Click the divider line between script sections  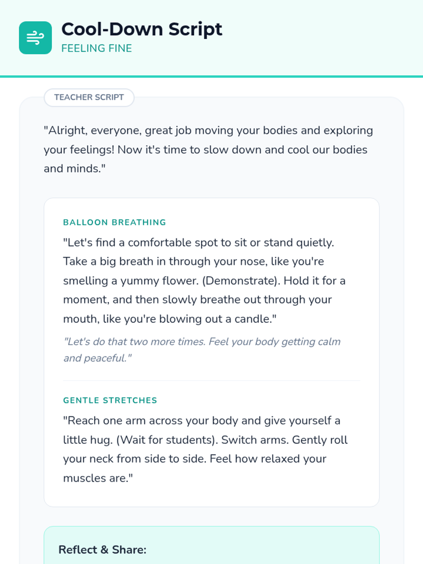(x=211, y=381)
